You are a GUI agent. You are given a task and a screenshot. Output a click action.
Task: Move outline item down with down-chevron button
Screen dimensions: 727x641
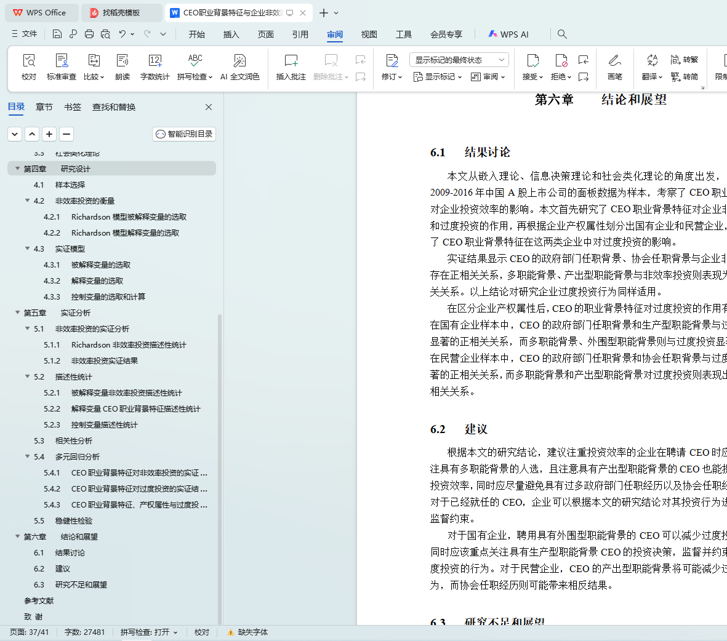15,134
